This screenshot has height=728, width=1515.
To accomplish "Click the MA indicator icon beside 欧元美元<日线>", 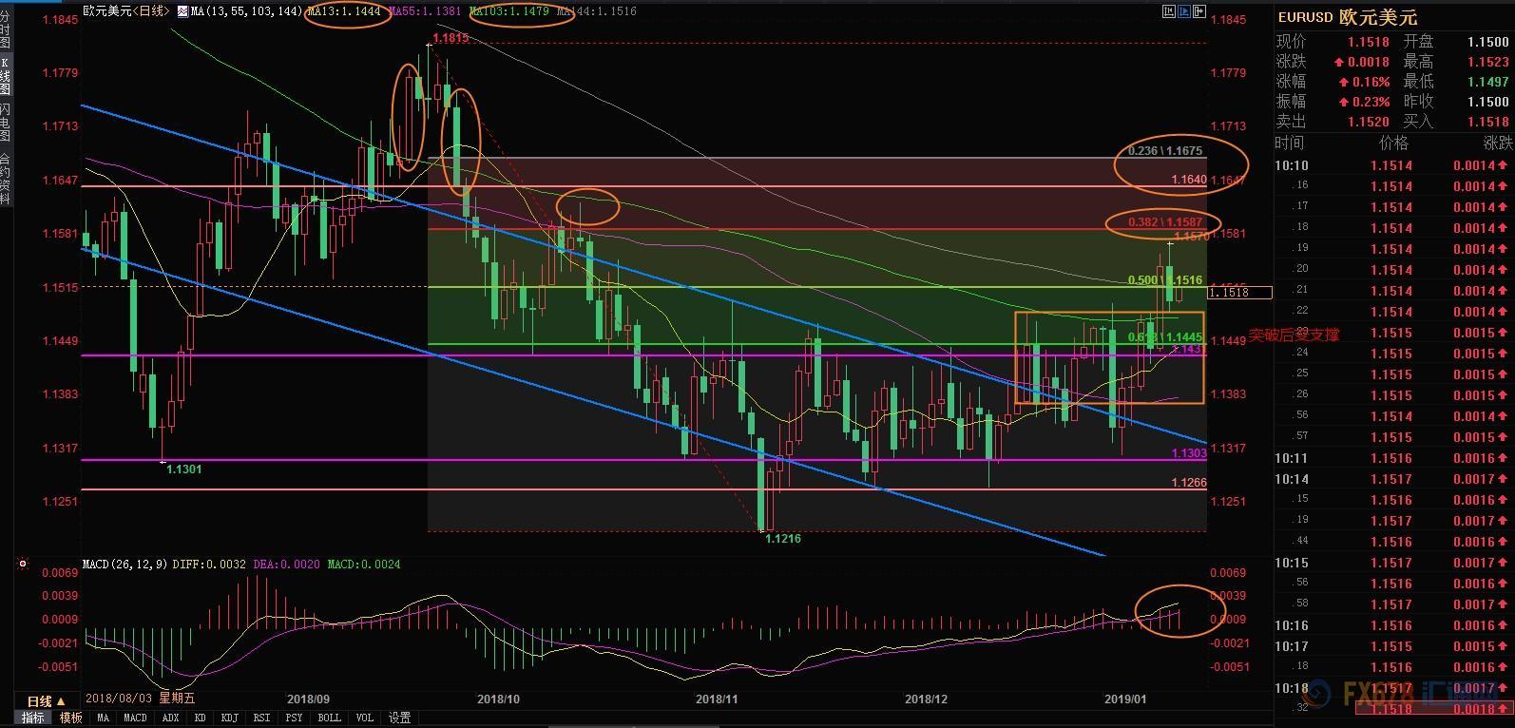I will 182,11.
